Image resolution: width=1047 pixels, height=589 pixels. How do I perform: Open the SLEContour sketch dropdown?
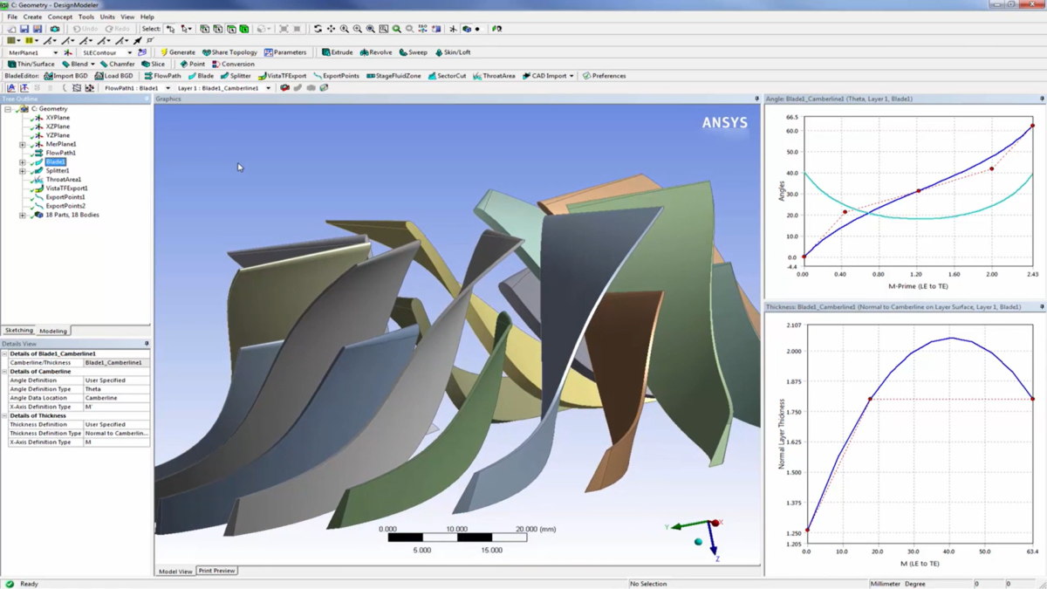tap(129, 52)
